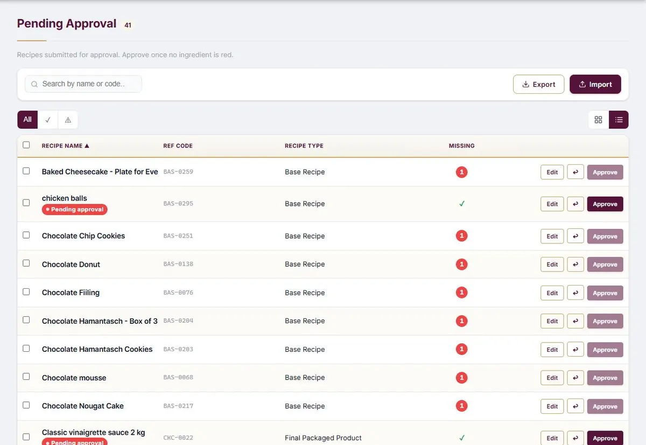646x445 pixels.
Task: Sort by Recipe Name column header arrow
Action: click(x=87, y=145)
